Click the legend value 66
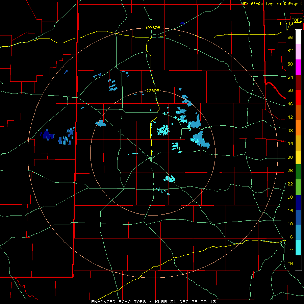Image resolution: width=304 pixels, height=304 pixels. point(290,37)
